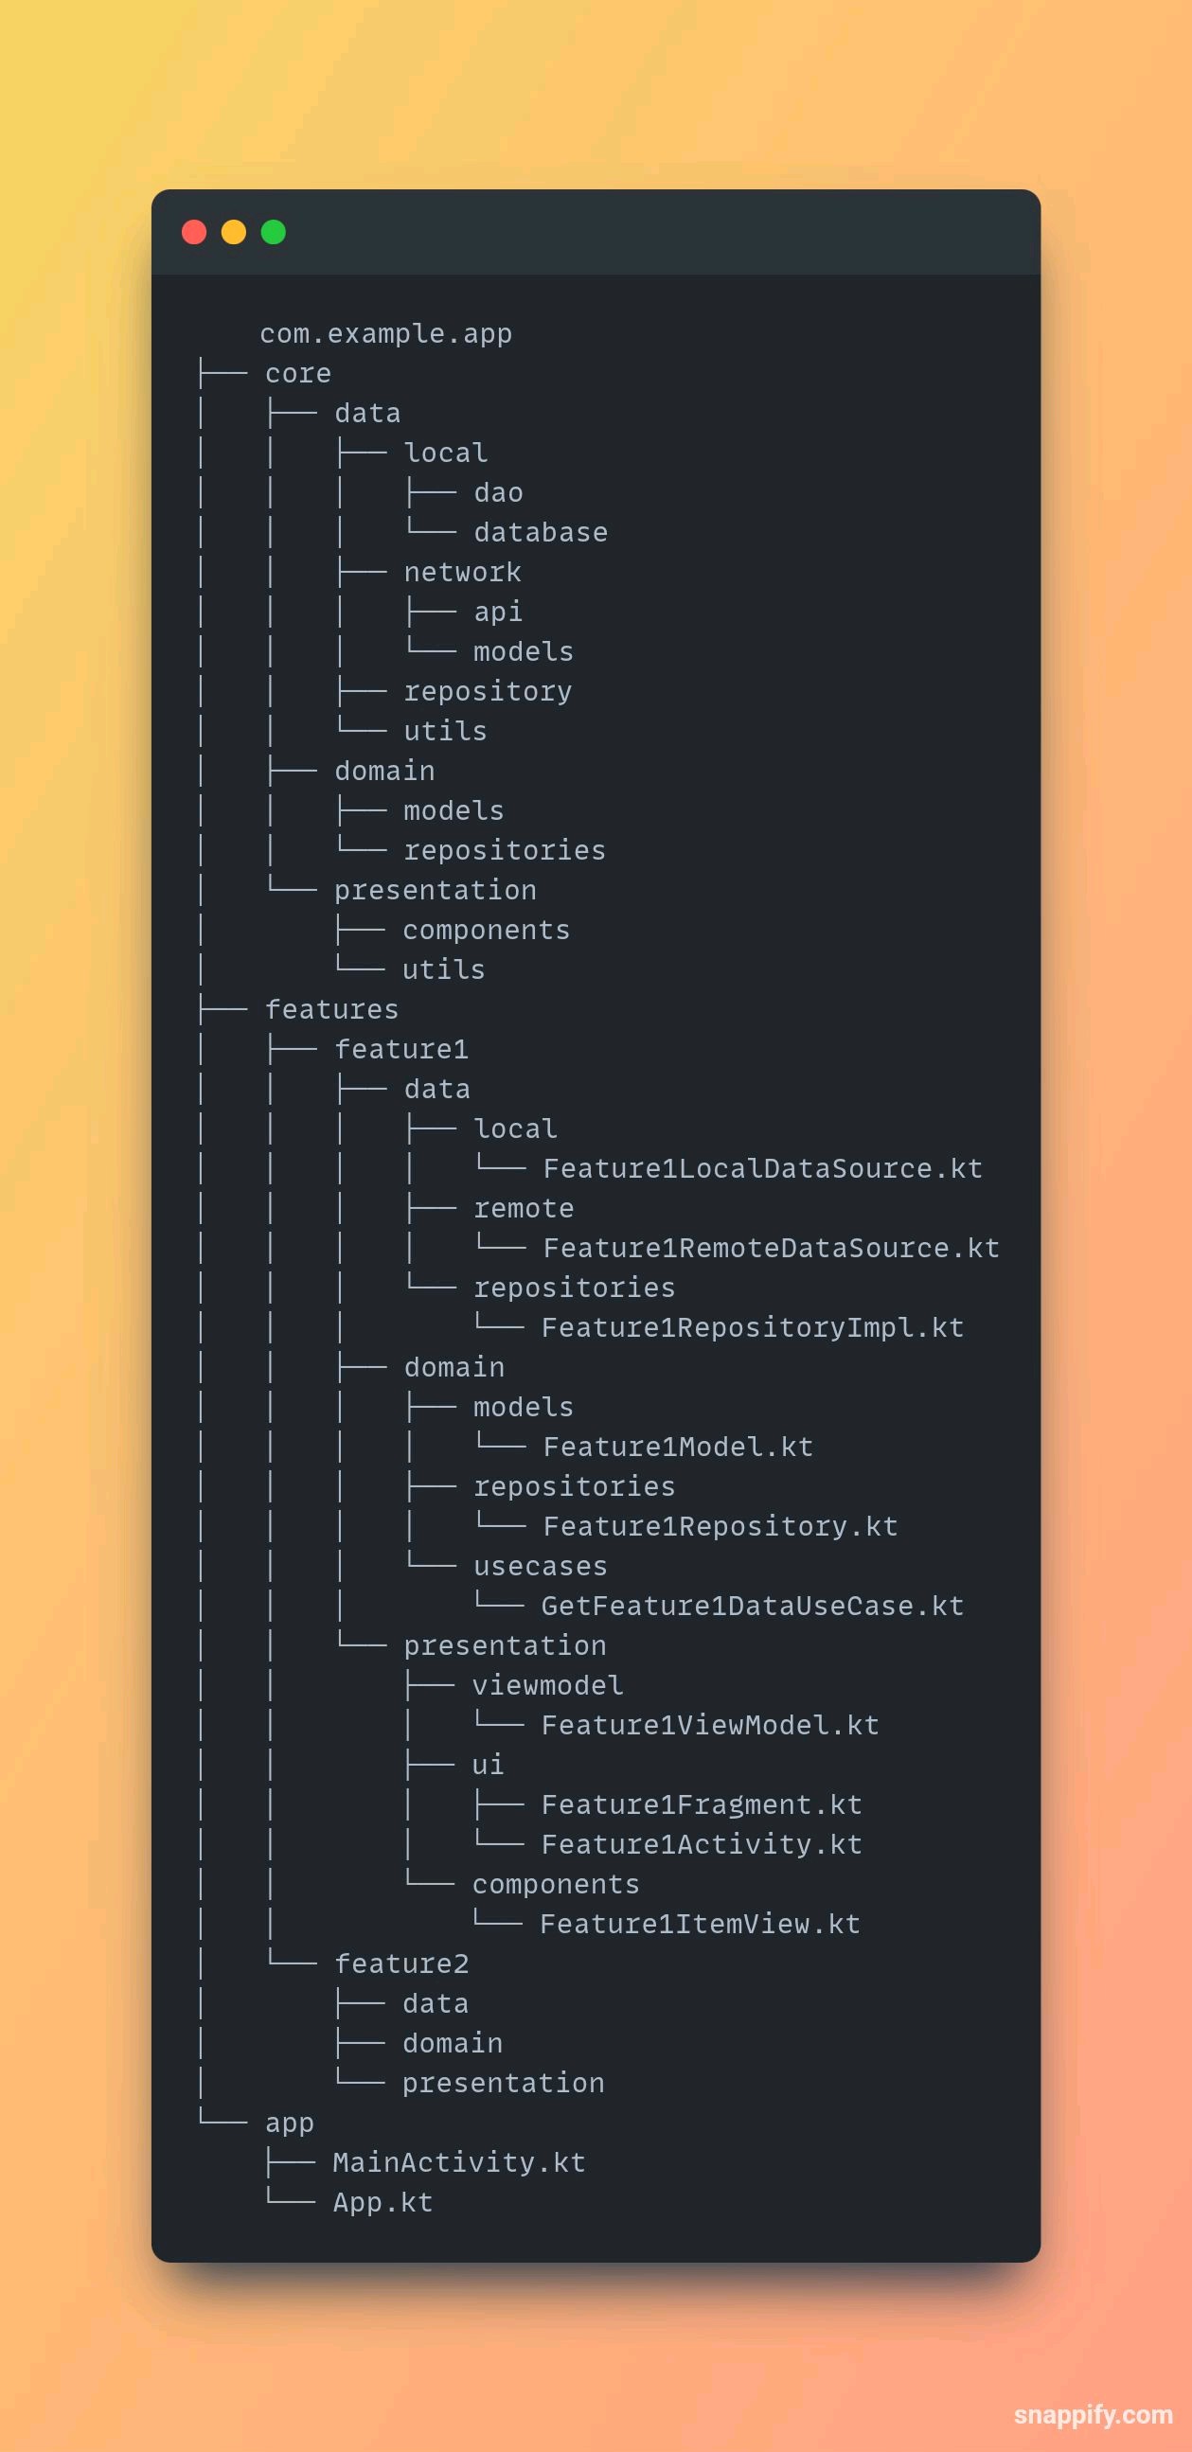The width and height of the screenshot is (1192, 2452).
Task: Click the red close dot
Action: tap(194, 232)
